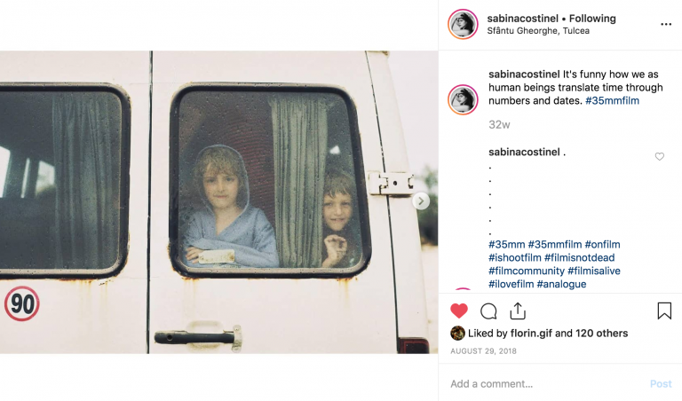Save post using bookmark icon
The width and height of the screenshot is (682, 401).
click(x=664, y=311)
